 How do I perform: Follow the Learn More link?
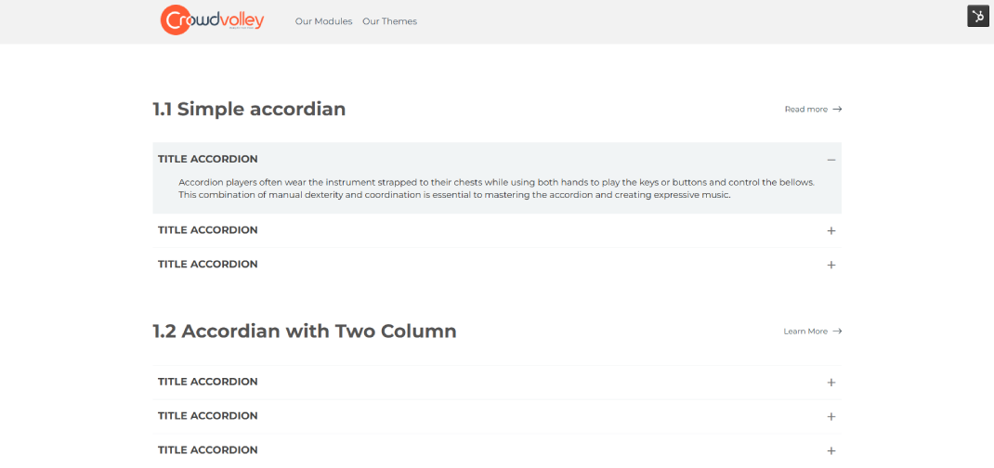point(804,331)
